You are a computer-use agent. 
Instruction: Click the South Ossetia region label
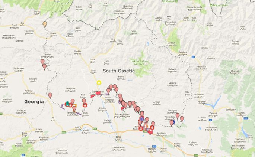pos(119,71)
